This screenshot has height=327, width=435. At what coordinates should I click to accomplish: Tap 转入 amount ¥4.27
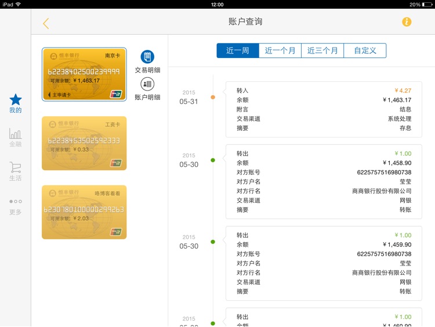403,91
